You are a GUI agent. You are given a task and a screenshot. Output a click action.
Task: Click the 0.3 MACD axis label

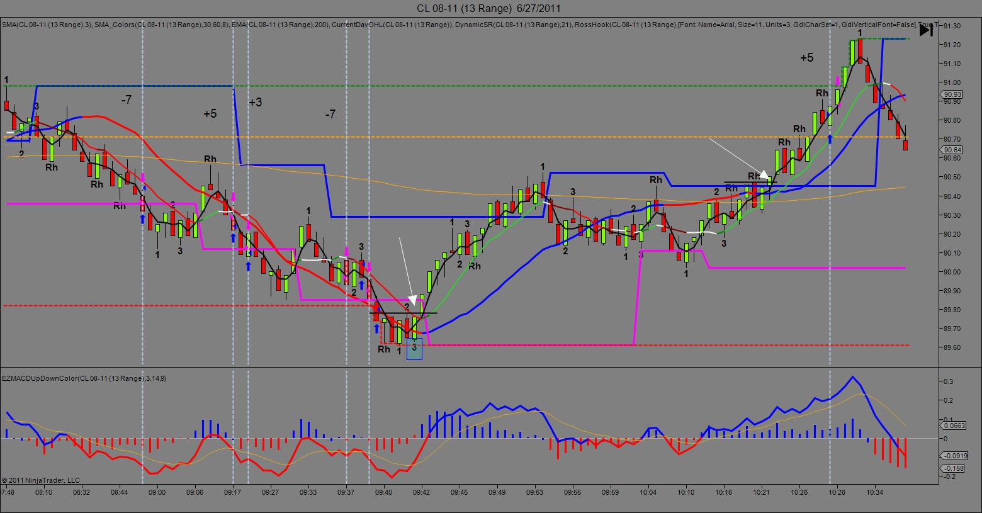(x=948, y=381)
